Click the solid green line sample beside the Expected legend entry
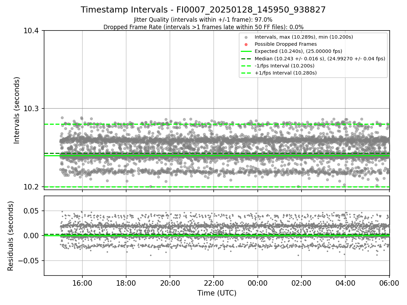The height and width of the screenshot is (305, 407). point(246,52)
